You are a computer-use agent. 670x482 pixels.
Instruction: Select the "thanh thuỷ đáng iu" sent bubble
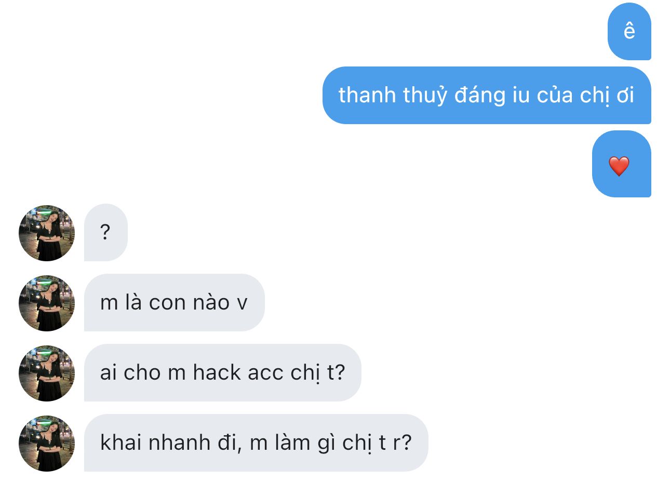[487, 95]
